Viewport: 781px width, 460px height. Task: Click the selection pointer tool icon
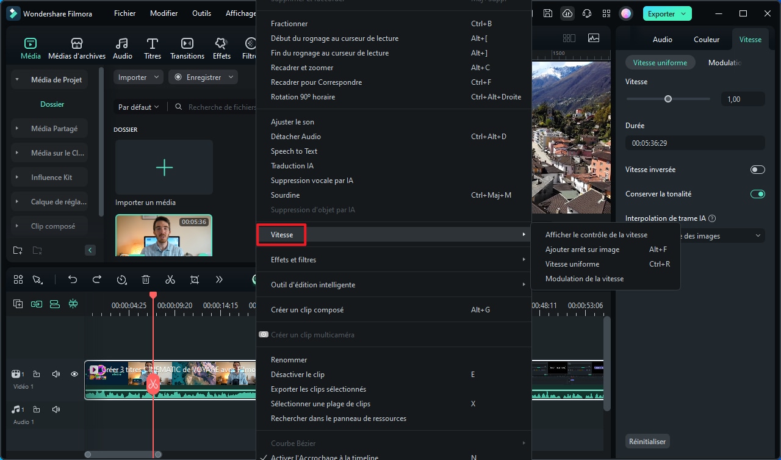click(x=38, y=279)
